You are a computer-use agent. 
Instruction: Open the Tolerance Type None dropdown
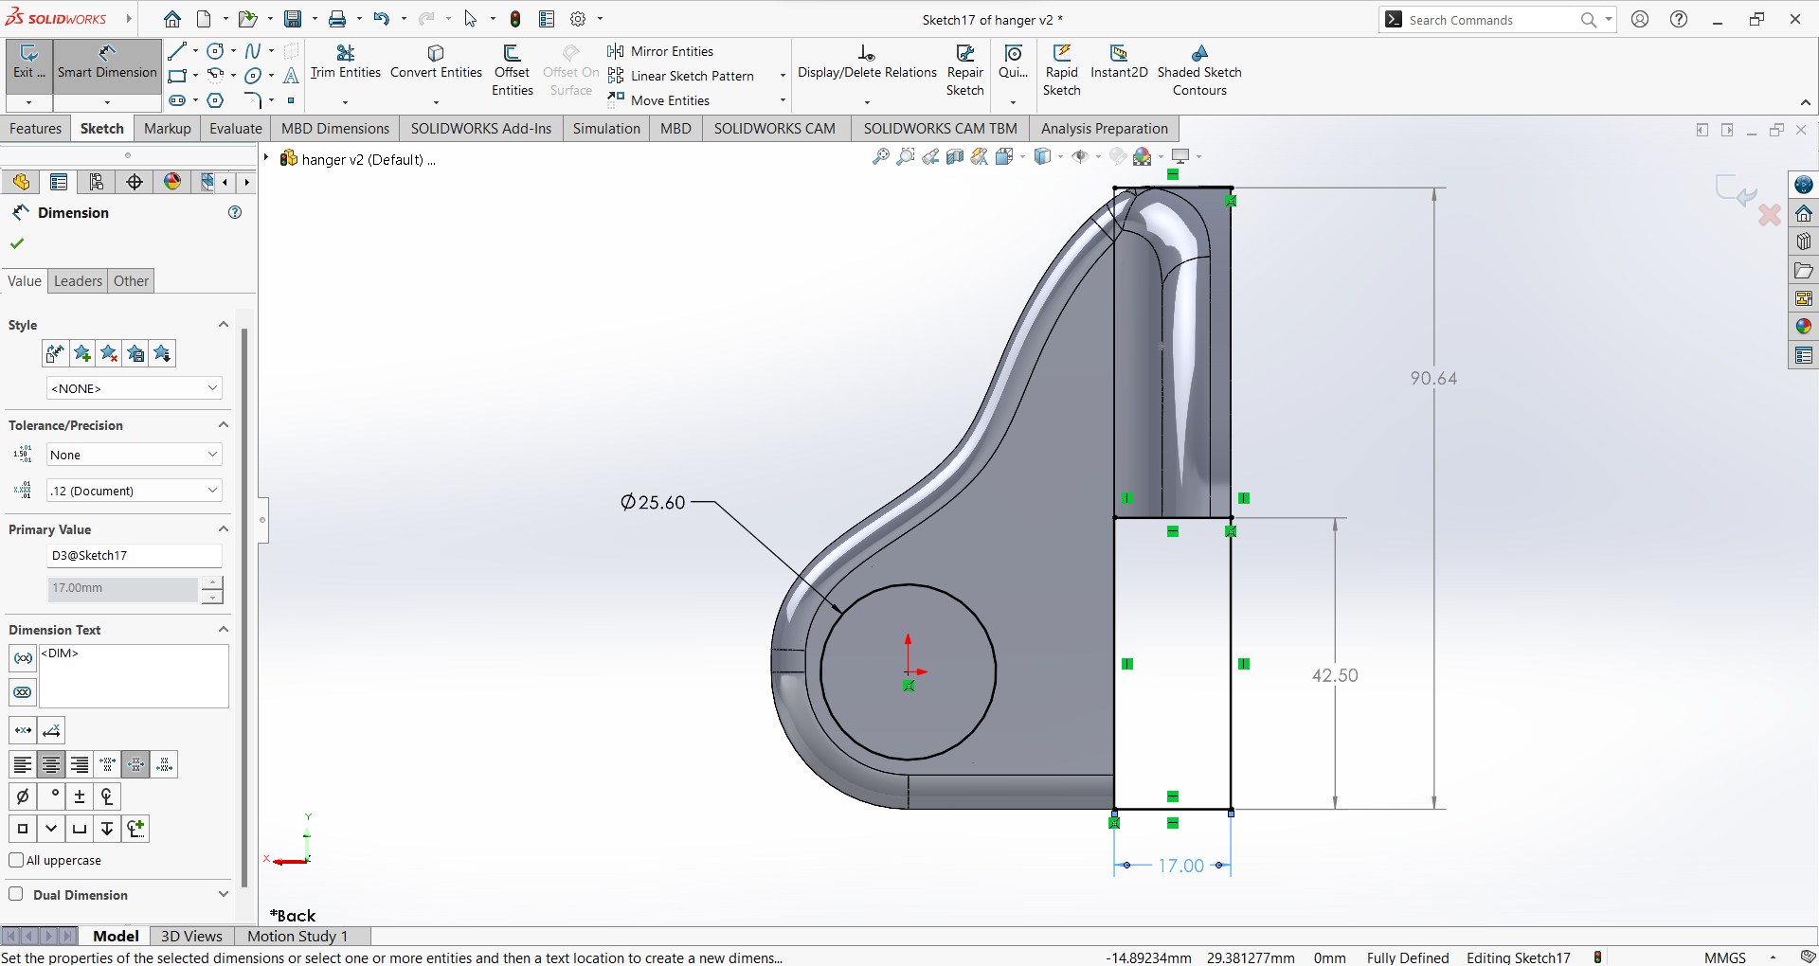(x=134, y=455)
